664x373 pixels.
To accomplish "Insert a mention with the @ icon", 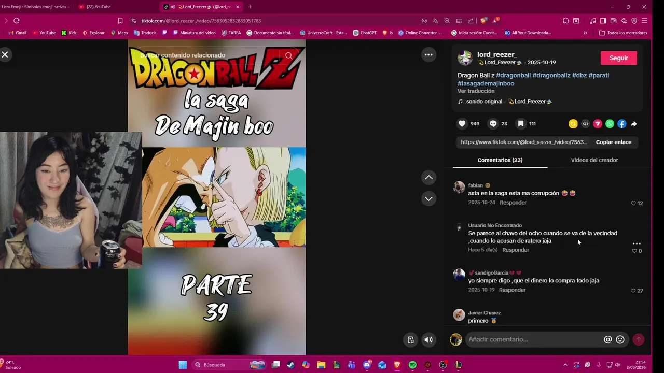I will (607, 339).
